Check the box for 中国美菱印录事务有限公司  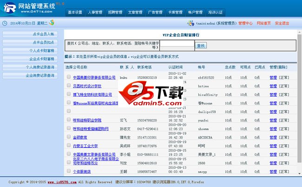pos(69,77)
